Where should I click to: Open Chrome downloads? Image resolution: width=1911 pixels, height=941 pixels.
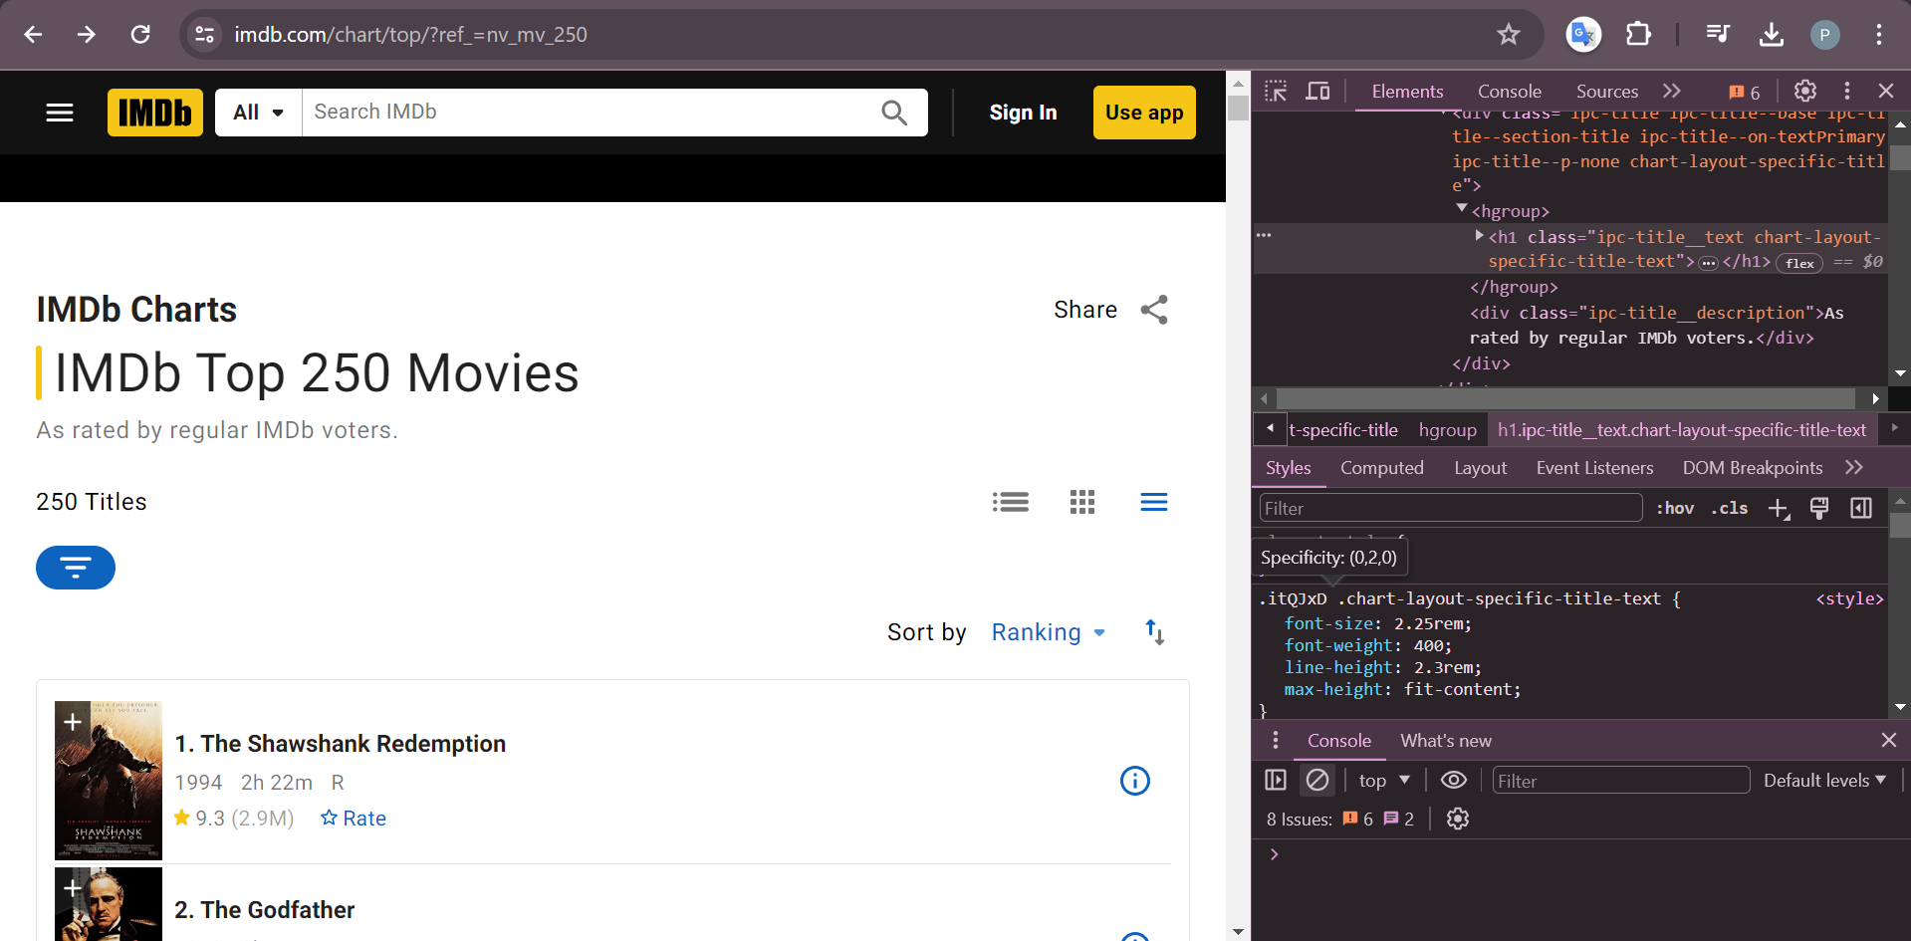(1772, 35)
